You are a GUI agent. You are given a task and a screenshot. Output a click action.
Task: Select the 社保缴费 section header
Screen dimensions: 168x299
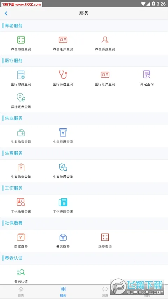(14, 223)
